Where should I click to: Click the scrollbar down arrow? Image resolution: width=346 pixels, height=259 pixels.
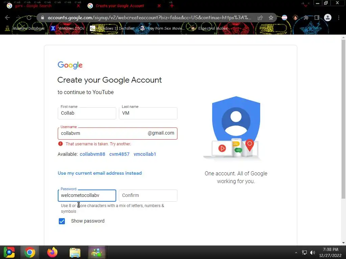343,243
